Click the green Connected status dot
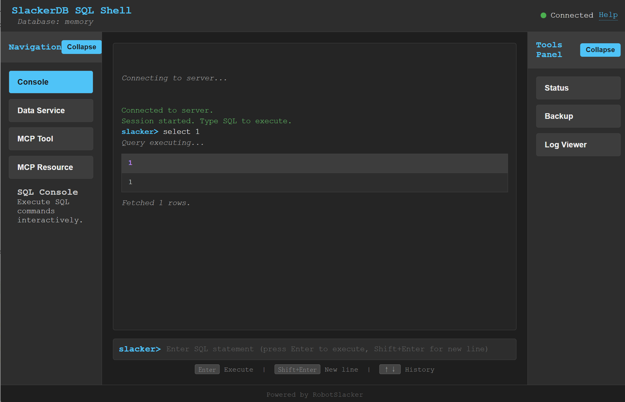The width and height of the screenshot is (625, 402). click(x=543, y=15)
